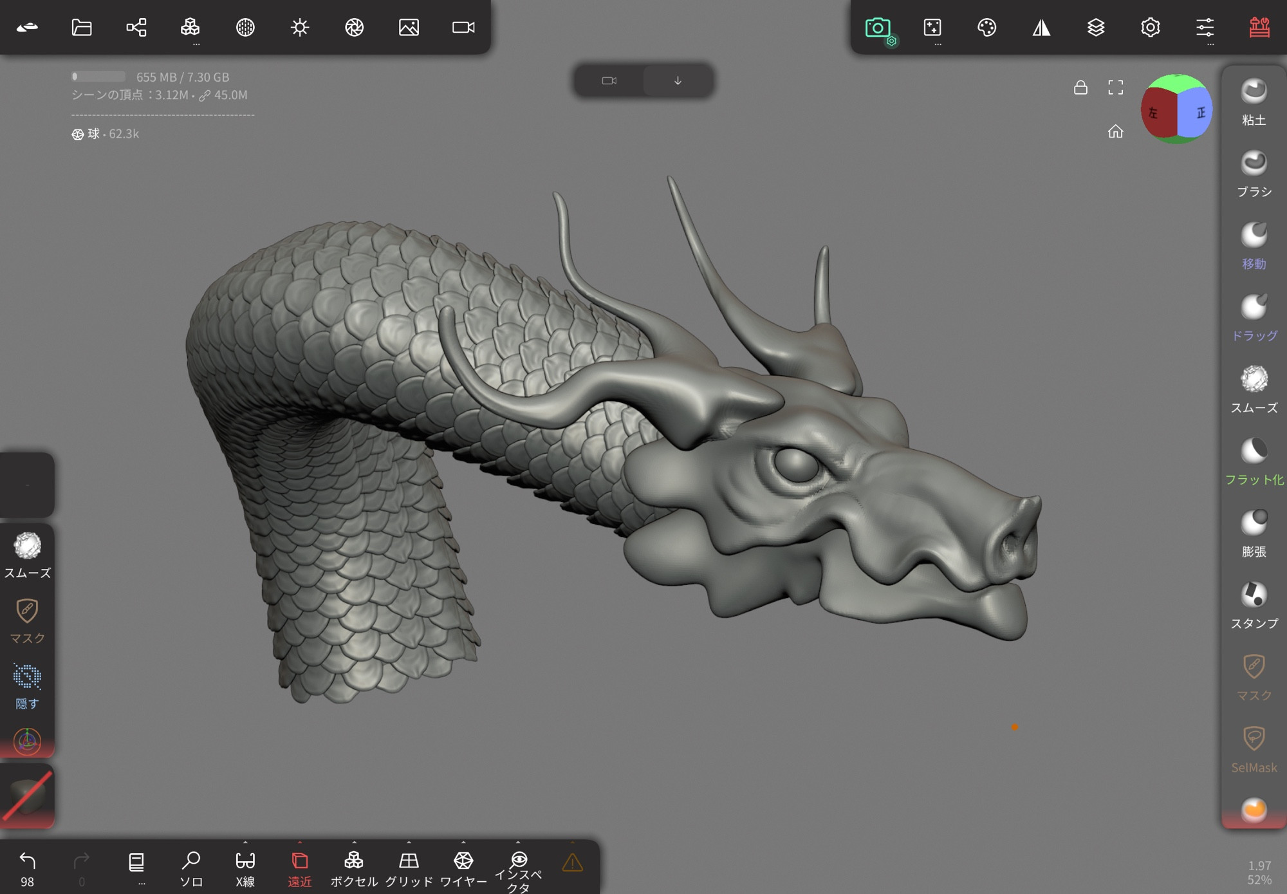Open the ボクセル voxel remesh option
The image size is (1287, 894).
coord(354,869)
